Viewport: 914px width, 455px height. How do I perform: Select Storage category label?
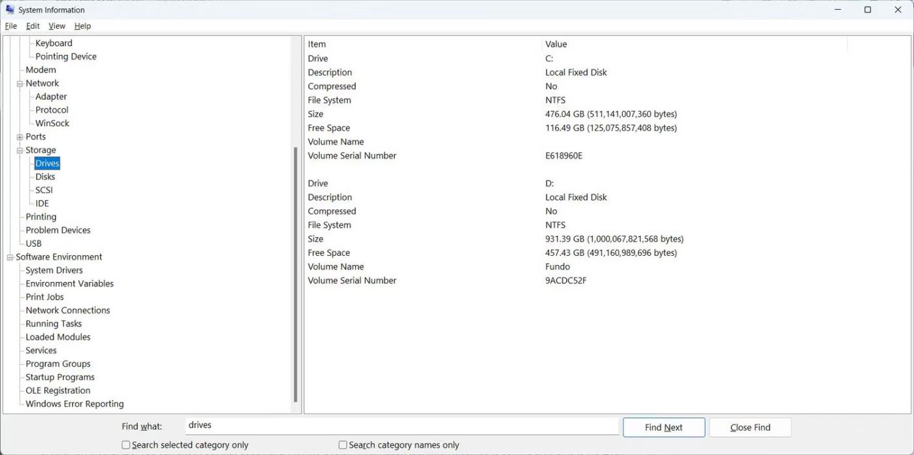tap(40, 150)
